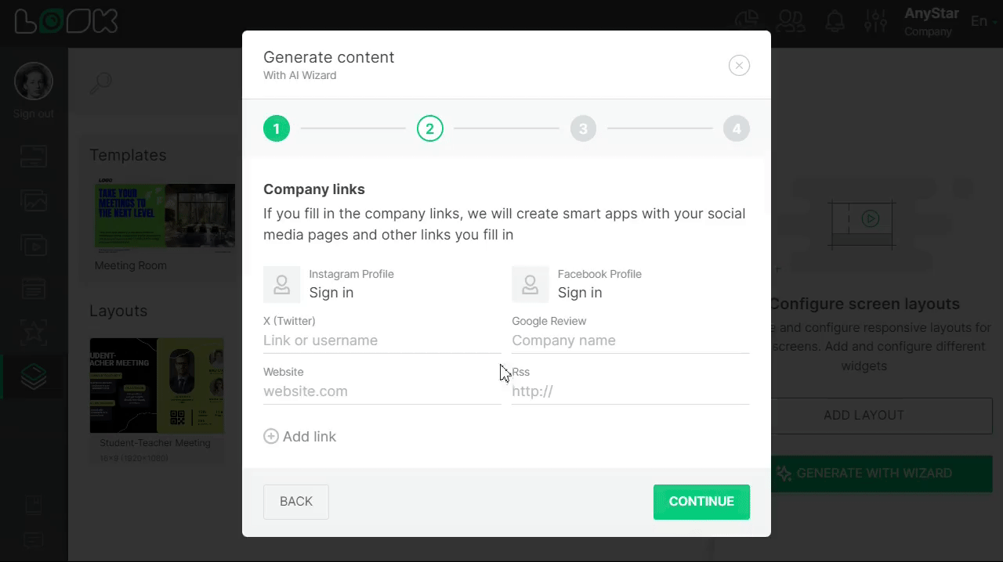This screenshot has height=562, width=1003.
Task: Open the images icon in the sidebar
Action: [33, 200]
